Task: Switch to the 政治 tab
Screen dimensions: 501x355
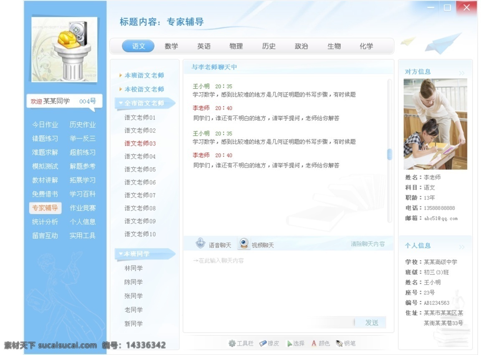Action: pos(301,46)
